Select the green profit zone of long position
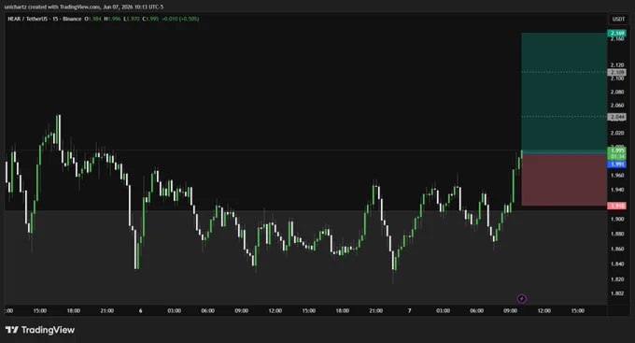Image resolution: width=635 pixels, height=343 pixels. (x=564, y=93)
